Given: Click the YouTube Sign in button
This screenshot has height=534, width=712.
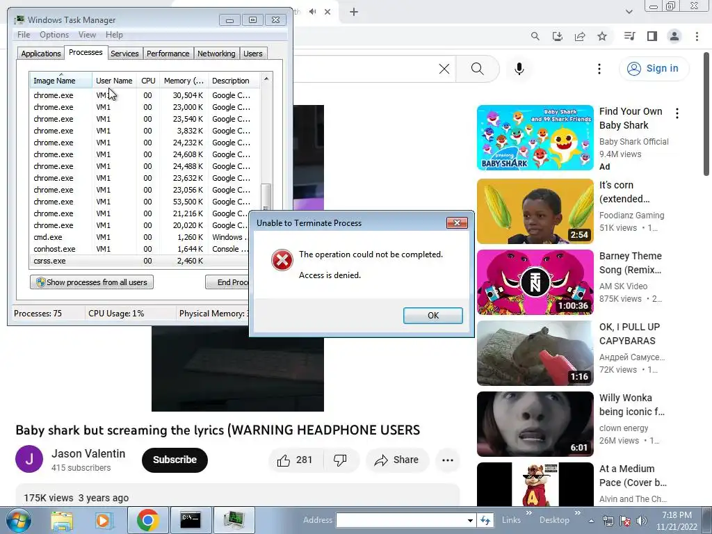Looking at the screenshot, I should [654, 69].
